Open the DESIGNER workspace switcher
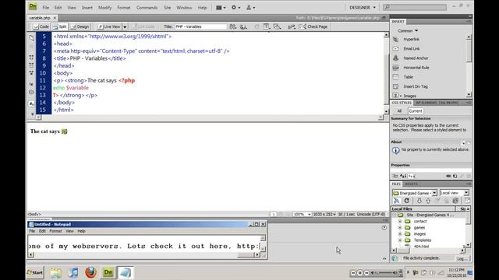 362,8
